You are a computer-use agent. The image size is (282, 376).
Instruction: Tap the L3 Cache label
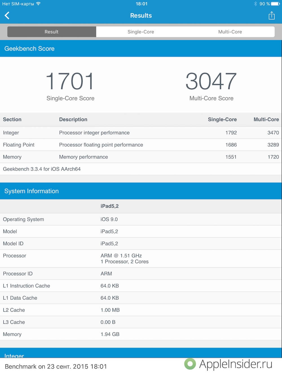coord(14,322)
